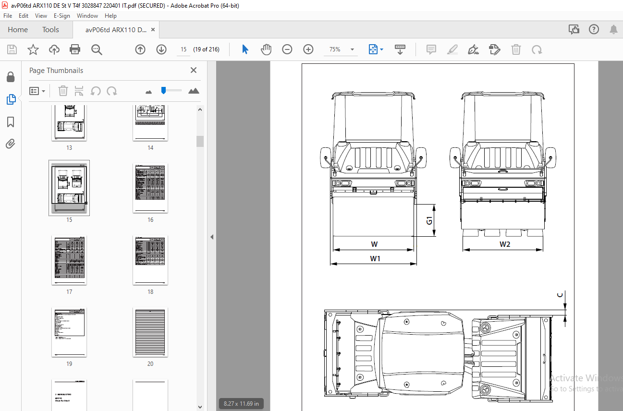The height and width of the screenshot is (411, 623).
Task: Click the Save file icon
Action: [12, 49]
